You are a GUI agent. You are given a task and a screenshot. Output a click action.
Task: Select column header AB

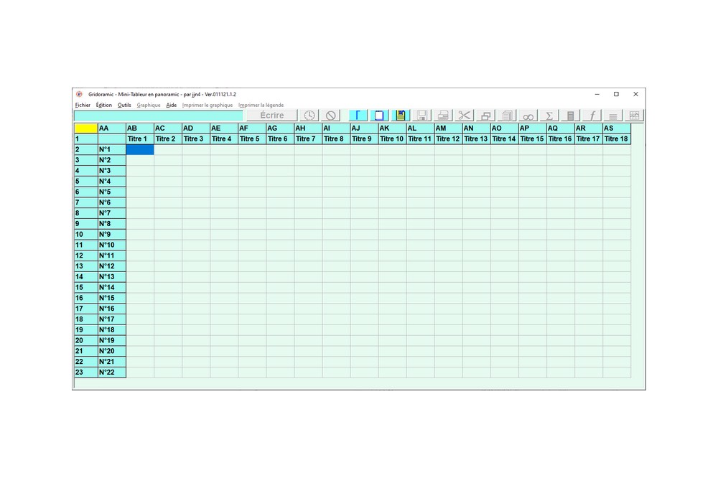click(x=140, y=128)
